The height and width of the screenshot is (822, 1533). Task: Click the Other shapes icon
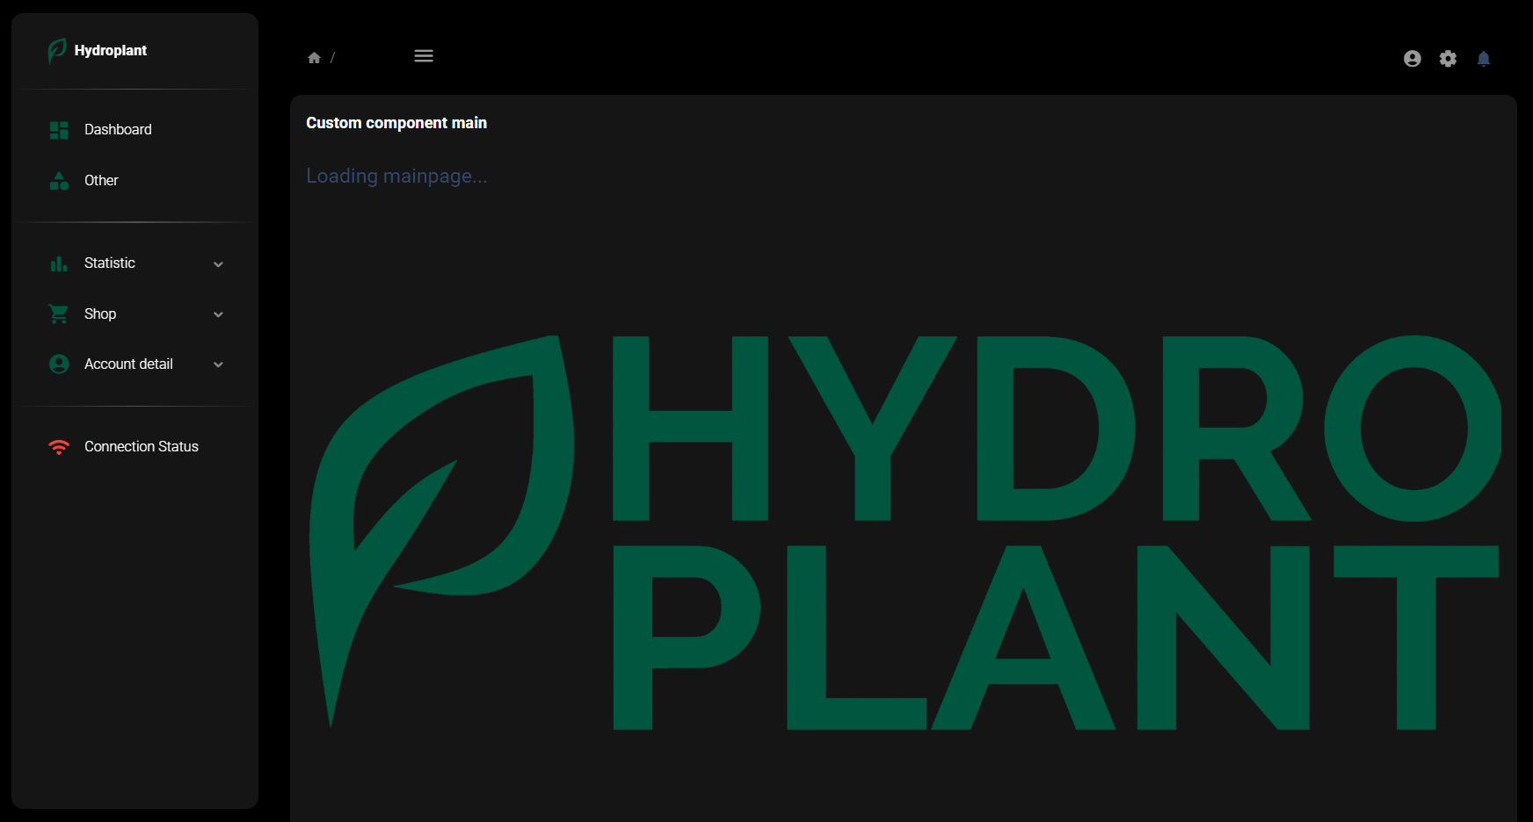pyautogui.click(x=58, y=180)
